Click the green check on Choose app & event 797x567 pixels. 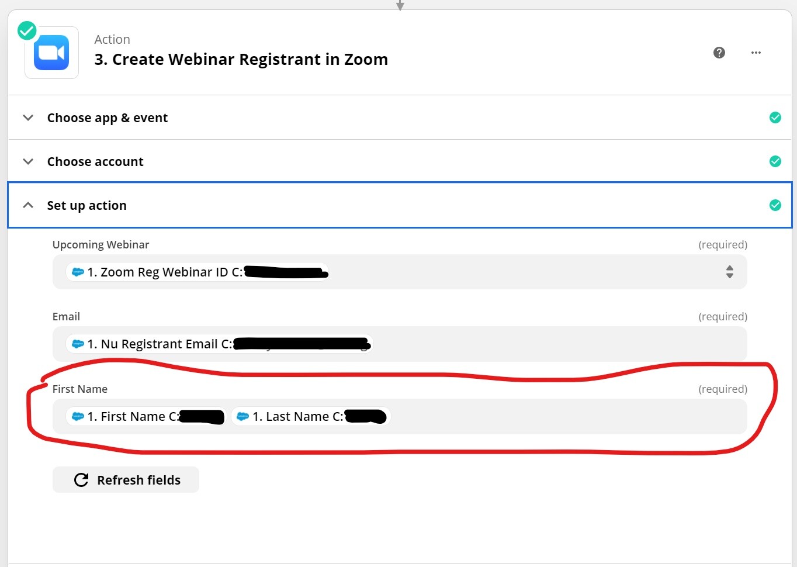point(775,117)
